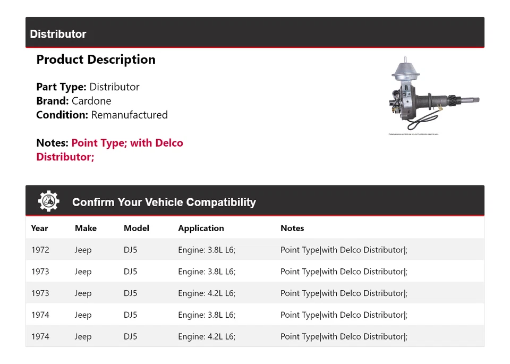Click the gear icon beside Confirm Your Vehicle Compatibility

(49, 201)
